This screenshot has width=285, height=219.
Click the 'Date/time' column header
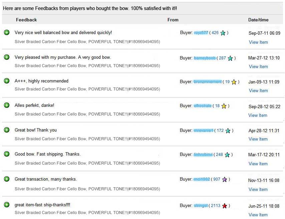click(x=258, y=20)
